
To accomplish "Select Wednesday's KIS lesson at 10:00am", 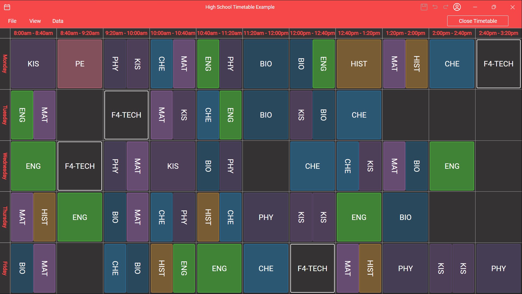I will [x=173, y=166].
